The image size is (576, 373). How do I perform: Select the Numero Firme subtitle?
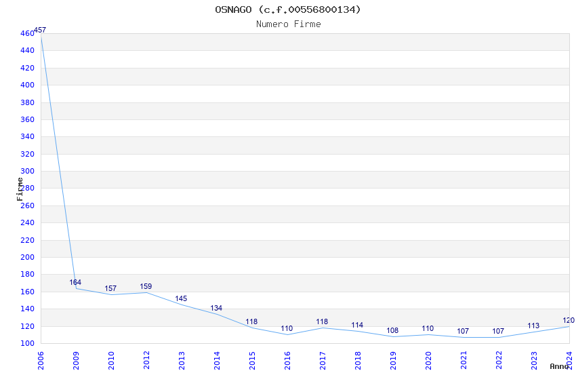coord(289,24)
